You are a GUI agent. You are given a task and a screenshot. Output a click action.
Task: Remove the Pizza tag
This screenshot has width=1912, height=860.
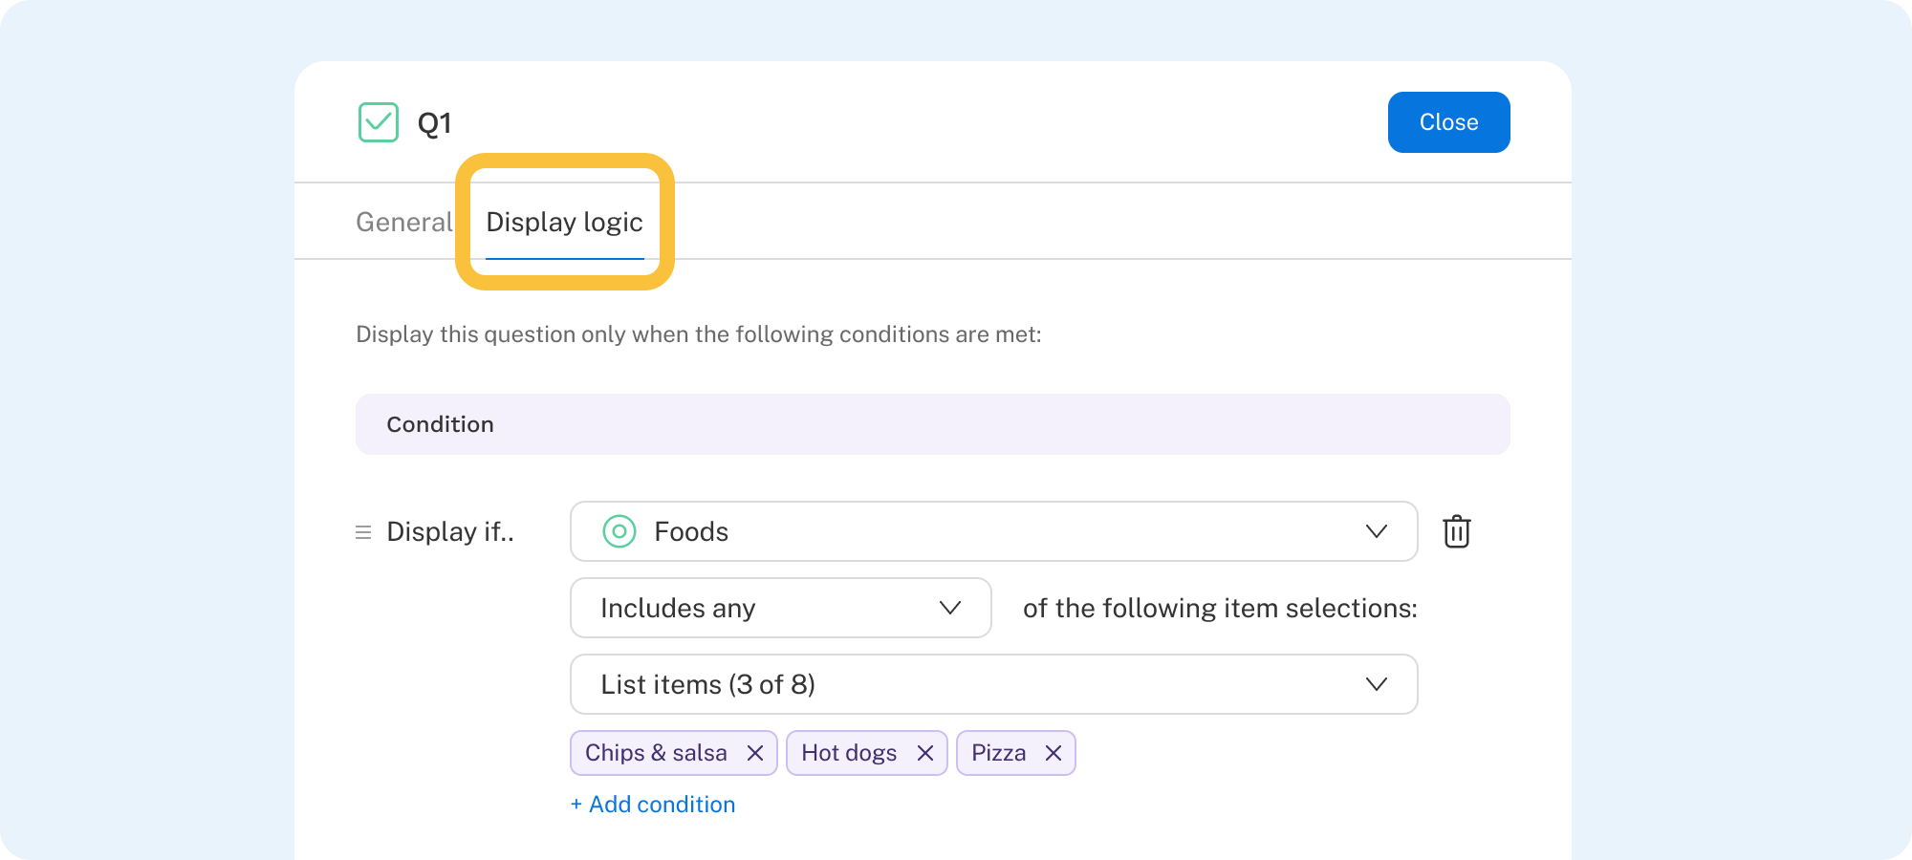(1054, 753)
